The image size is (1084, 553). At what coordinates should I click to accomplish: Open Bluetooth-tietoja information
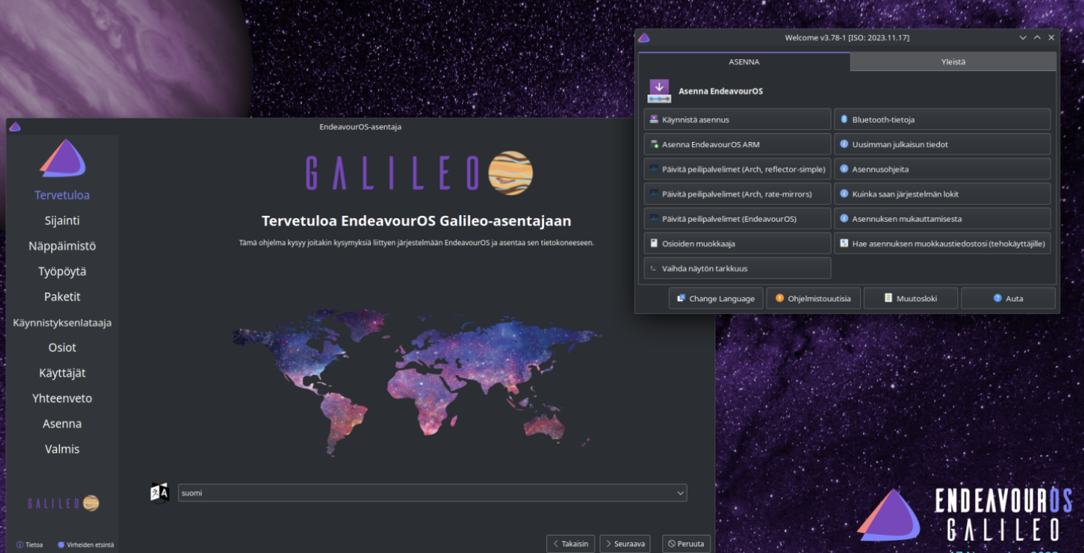942,119
